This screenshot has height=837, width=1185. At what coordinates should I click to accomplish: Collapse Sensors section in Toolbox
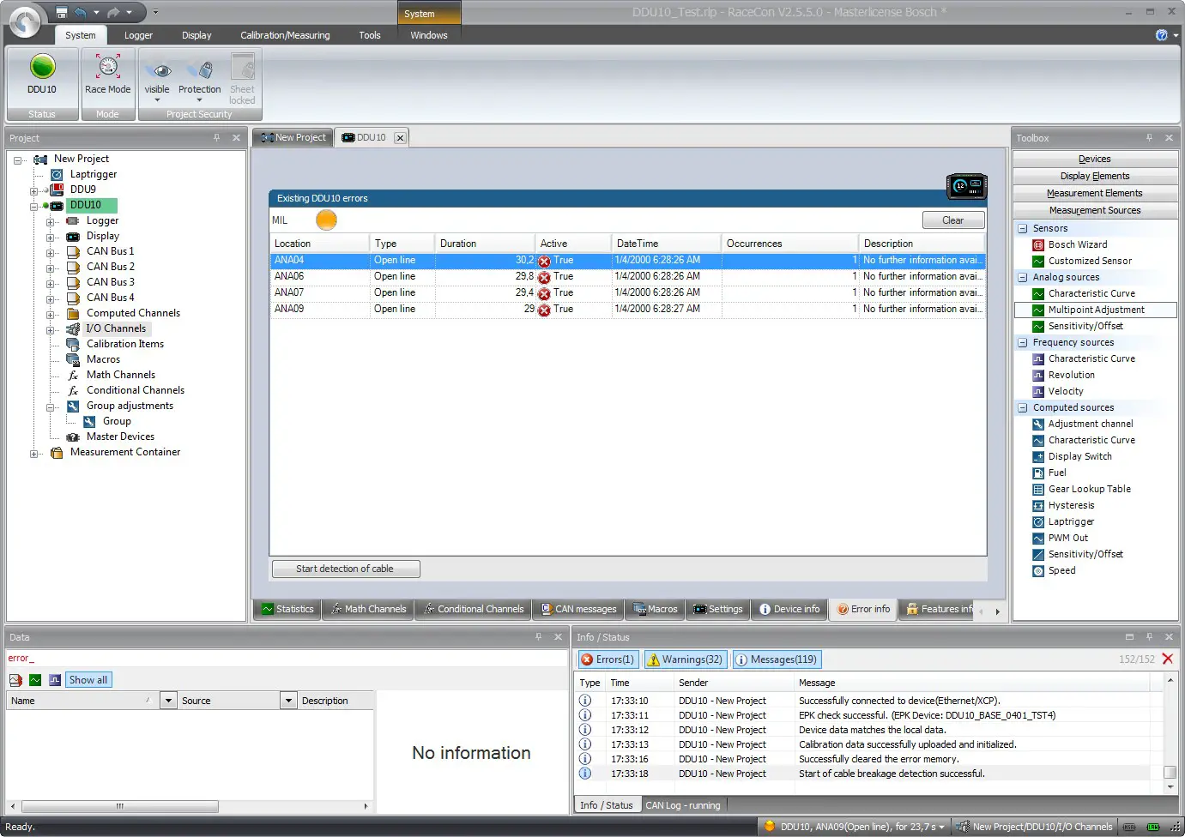click(x=1023, y=229)
